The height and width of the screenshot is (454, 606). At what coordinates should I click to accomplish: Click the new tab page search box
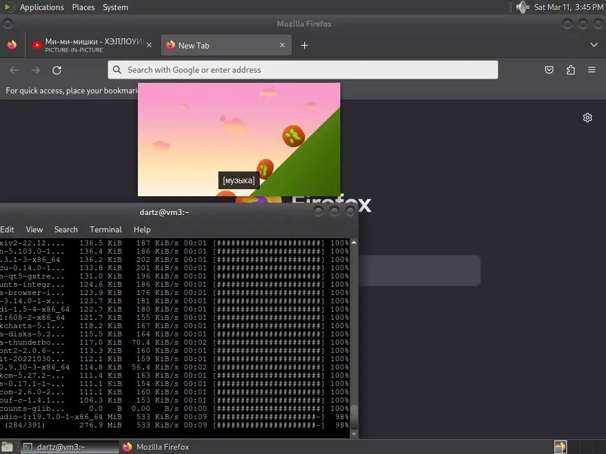(x=420, y=271)
